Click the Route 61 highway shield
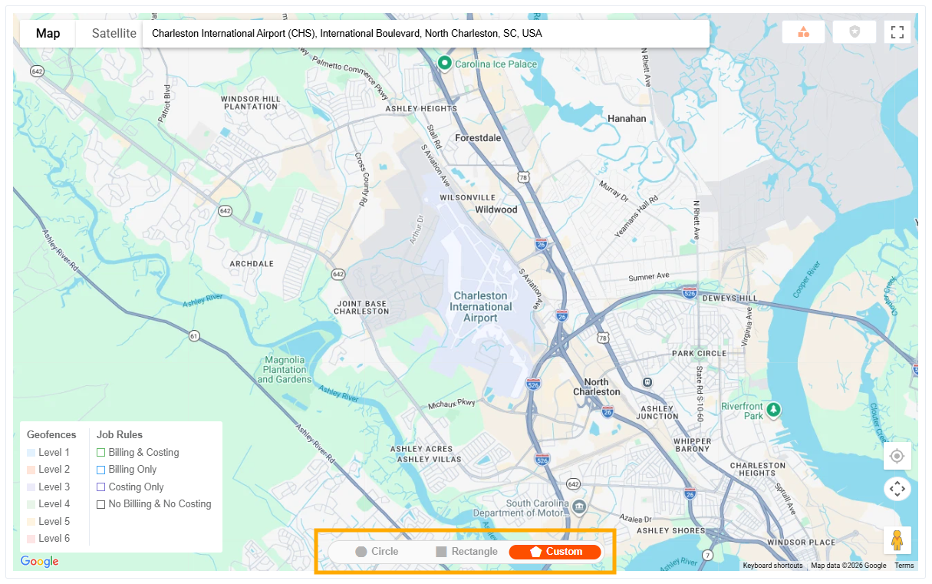 coord(193,335)
